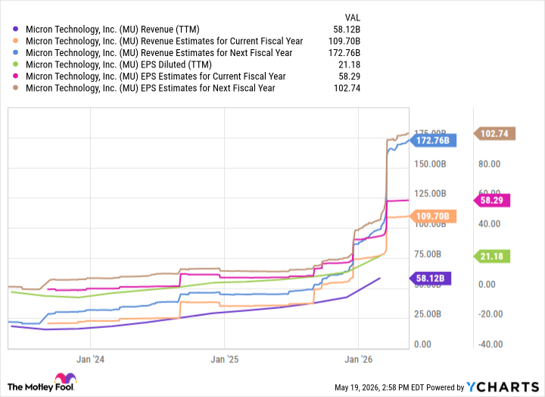Click the 172.76B value in legend table
This screenshot has height=397, width=545.
pyautogui.click(x=344, y=53)
